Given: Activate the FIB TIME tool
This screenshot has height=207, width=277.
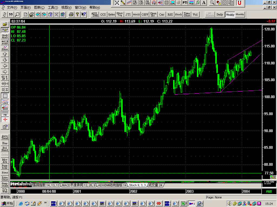Looking at the screenshot, I should pyautogui.click(x=147, y=3).
